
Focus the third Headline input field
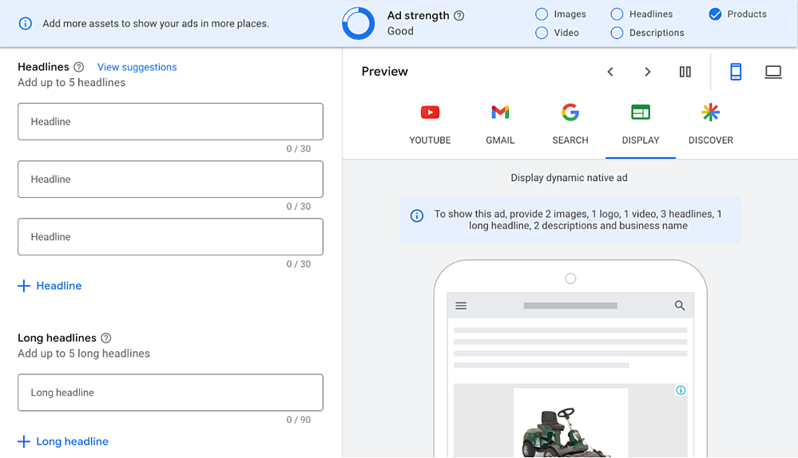tap(170, 237)
